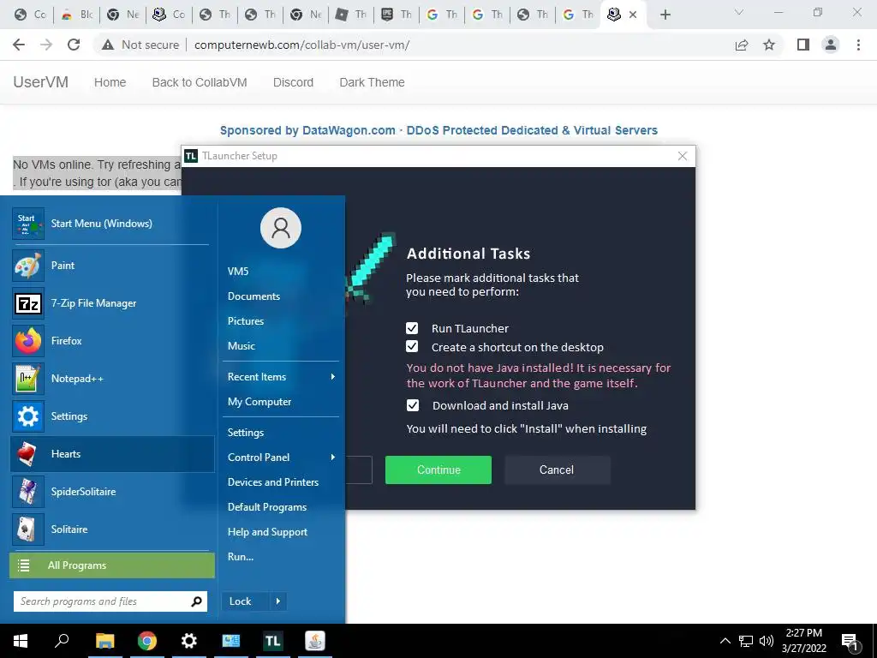Open the Discord link

tap(293, 82)
